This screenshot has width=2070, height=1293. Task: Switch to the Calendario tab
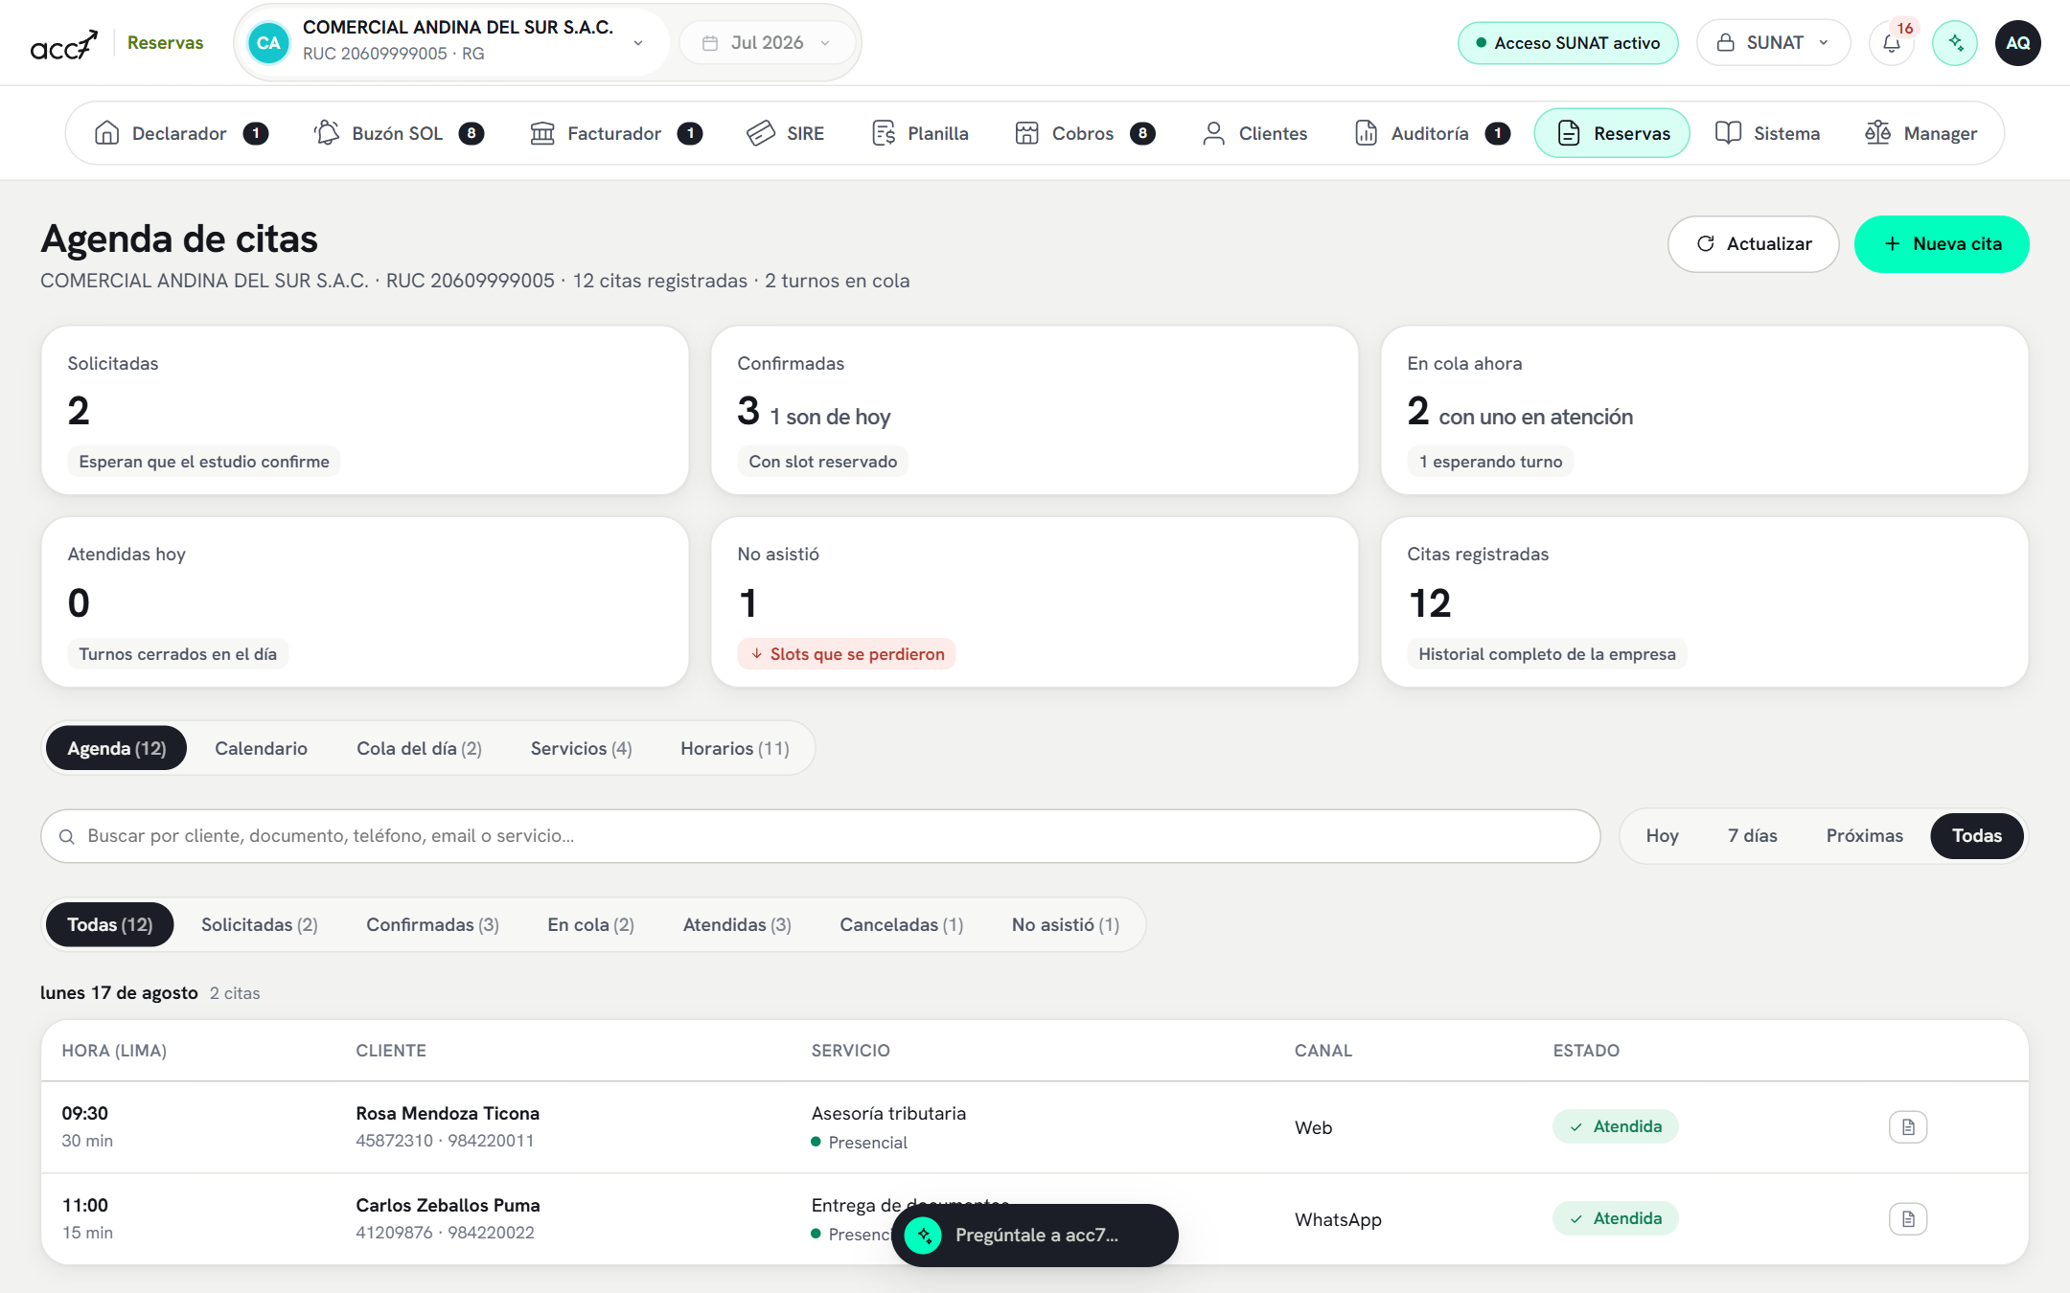[261, 748]
